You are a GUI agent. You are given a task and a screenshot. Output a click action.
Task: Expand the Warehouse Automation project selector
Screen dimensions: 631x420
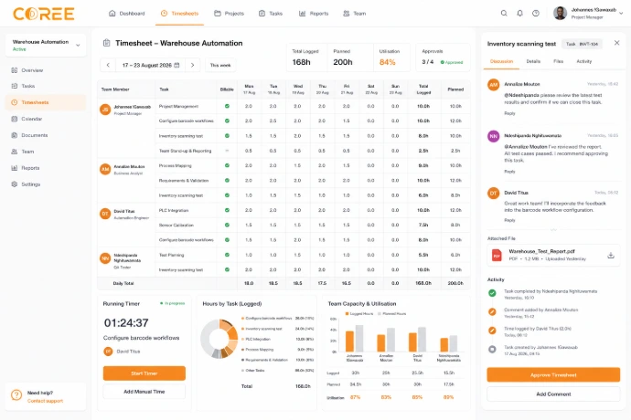point(46,45)
